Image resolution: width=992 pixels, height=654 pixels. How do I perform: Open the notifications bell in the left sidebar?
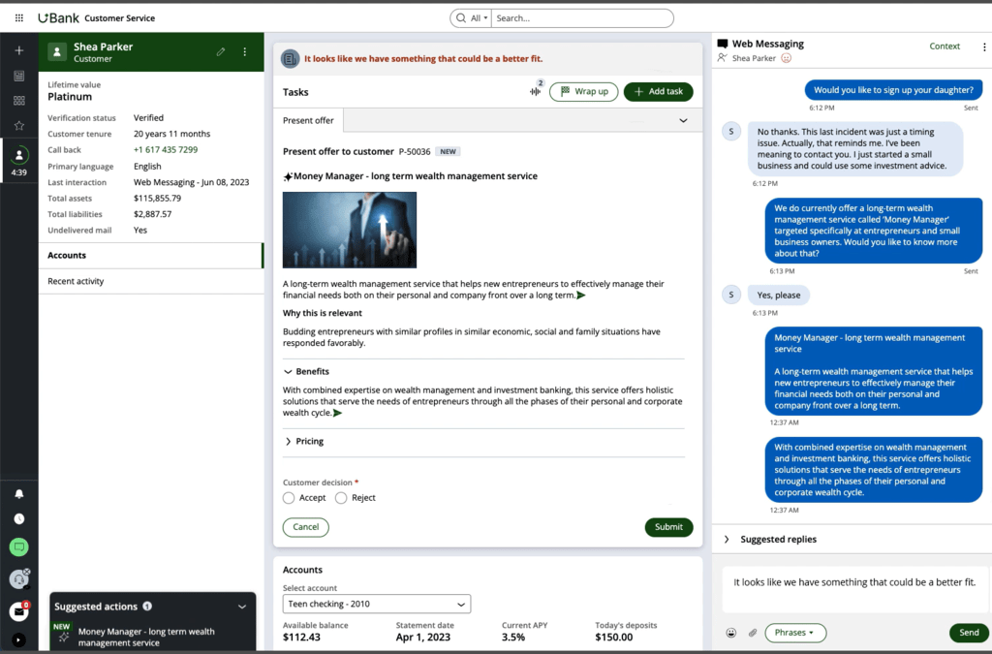(x=17, y=493)
